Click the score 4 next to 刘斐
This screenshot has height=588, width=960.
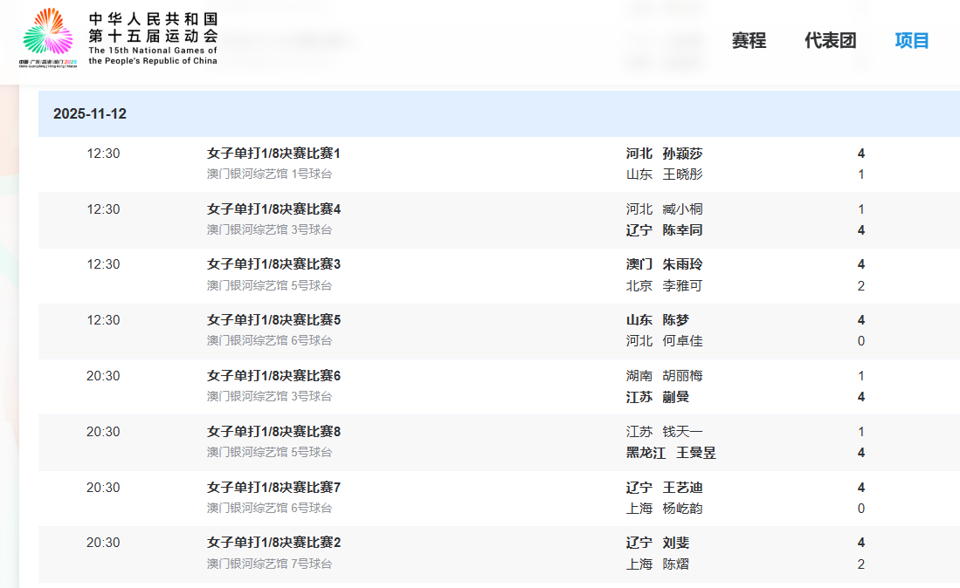point(860,542)
